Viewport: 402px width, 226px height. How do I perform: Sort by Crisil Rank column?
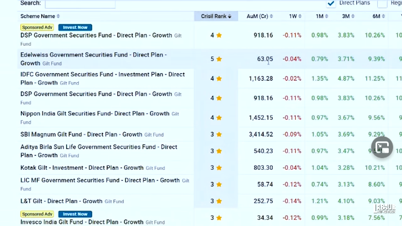[x=216, y=16]
